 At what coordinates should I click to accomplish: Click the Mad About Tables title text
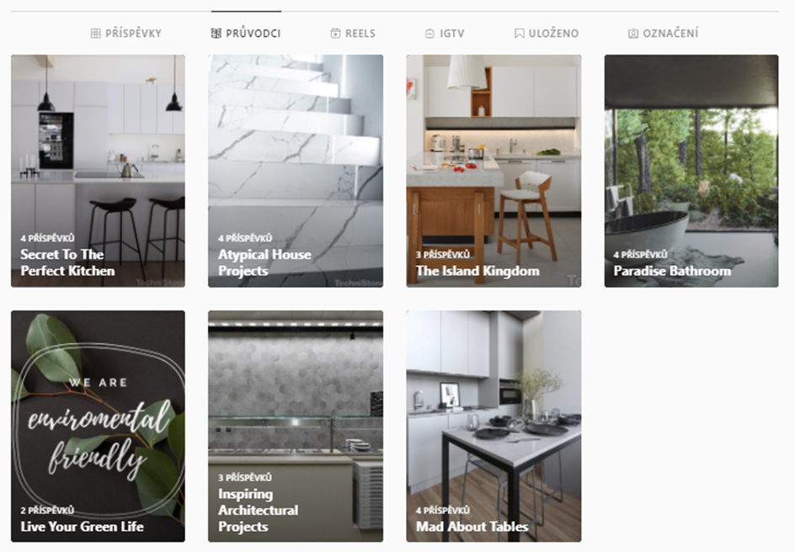tap(472, 527)
